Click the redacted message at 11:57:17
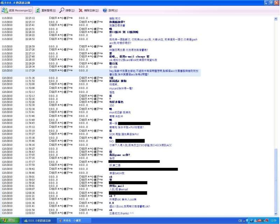Viewport: 280px width, 224px height. 134,162
